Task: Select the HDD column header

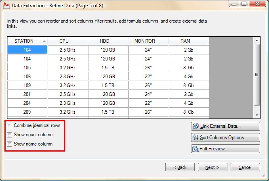Action: (x=108, y=41)
